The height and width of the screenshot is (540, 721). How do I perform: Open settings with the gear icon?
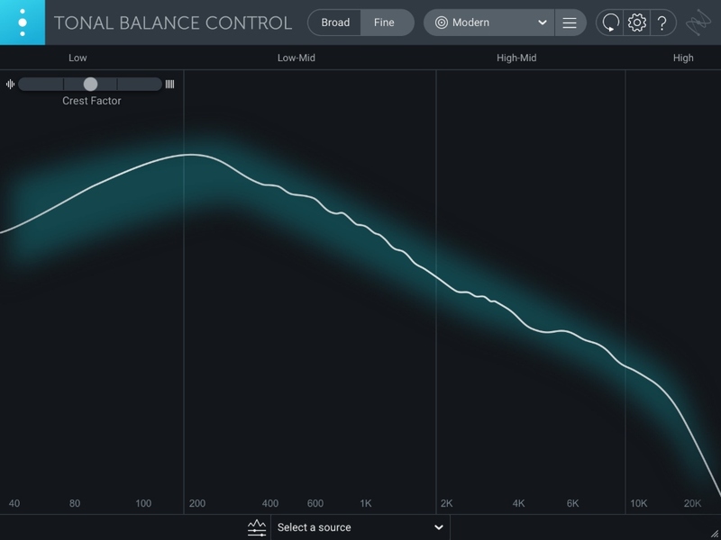(x=637, y=22)
